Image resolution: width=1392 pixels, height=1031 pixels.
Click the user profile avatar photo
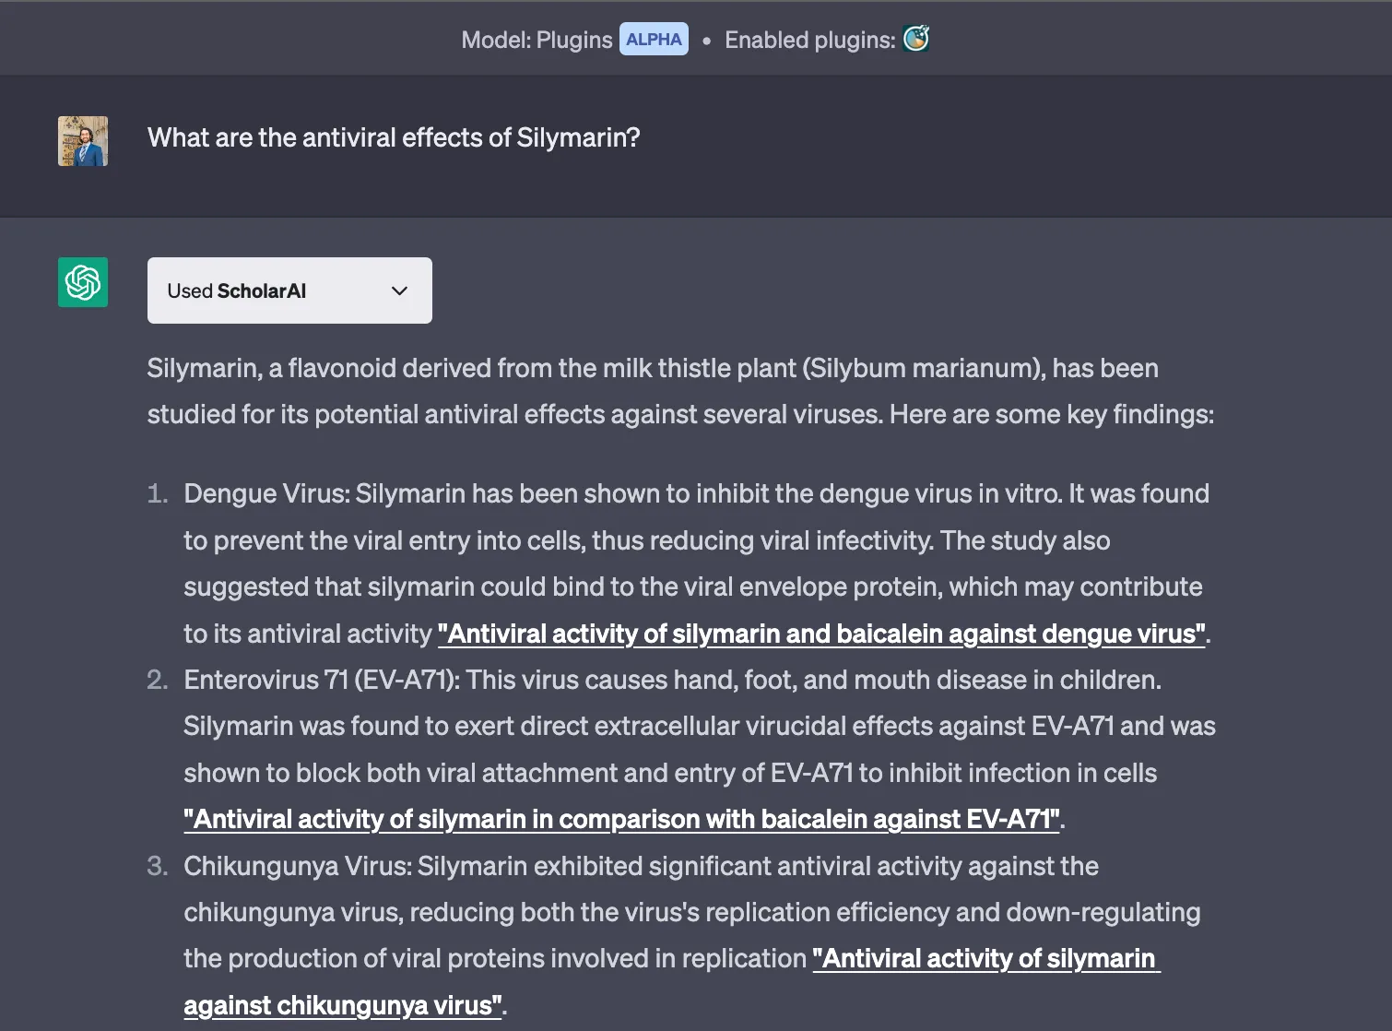(x=83, y=141)
